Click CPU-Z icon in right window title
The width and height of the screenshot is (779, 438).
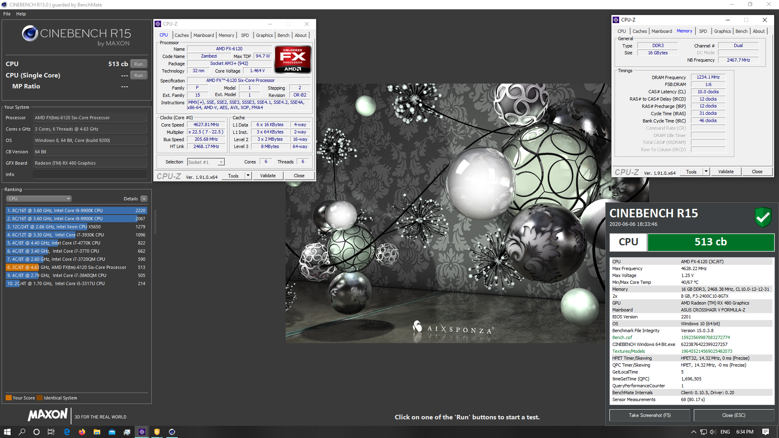616,20
